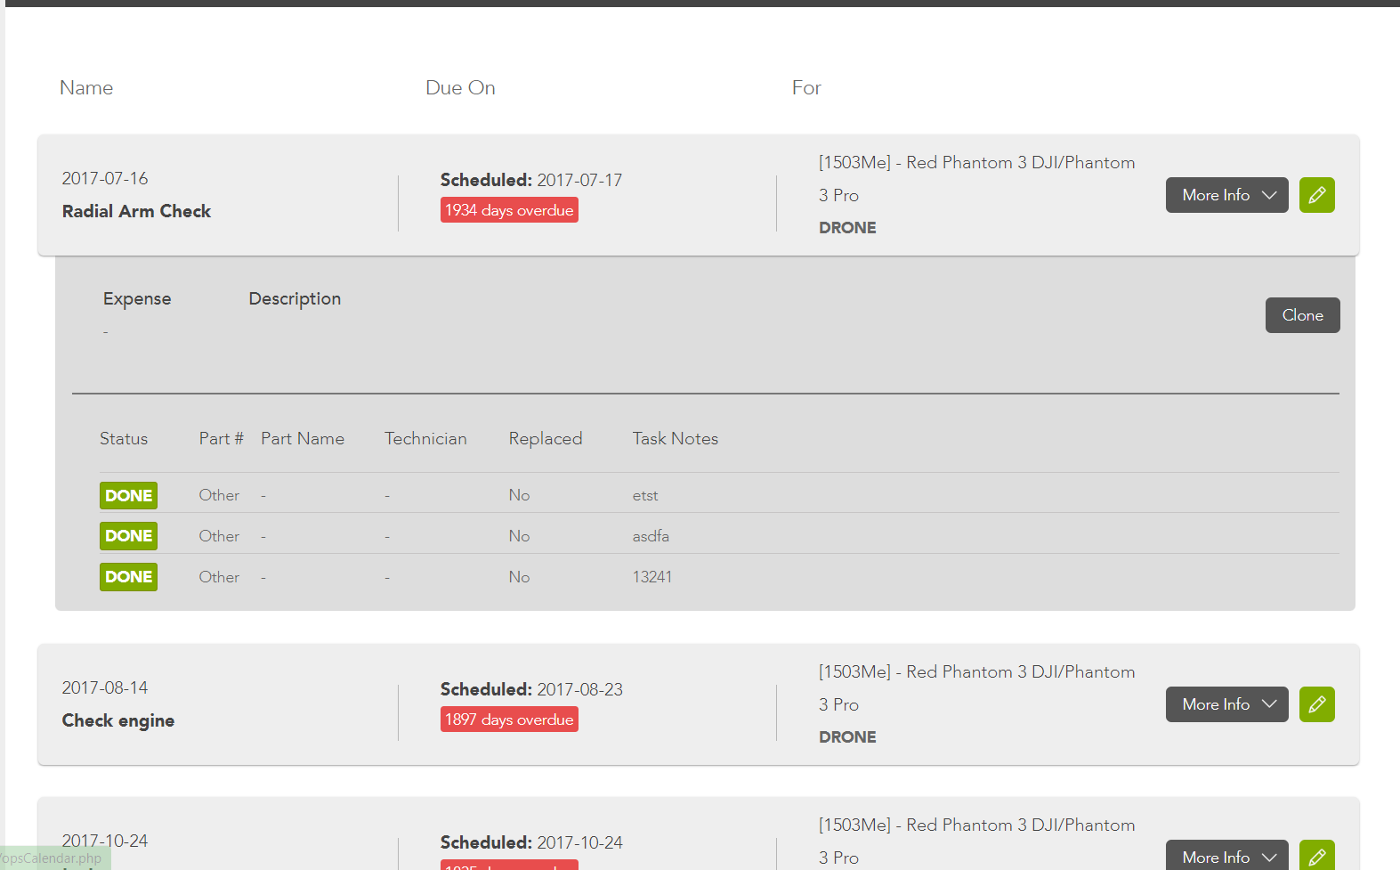Click the drone name in Radial Arm Check row

(x=976, y=179)
